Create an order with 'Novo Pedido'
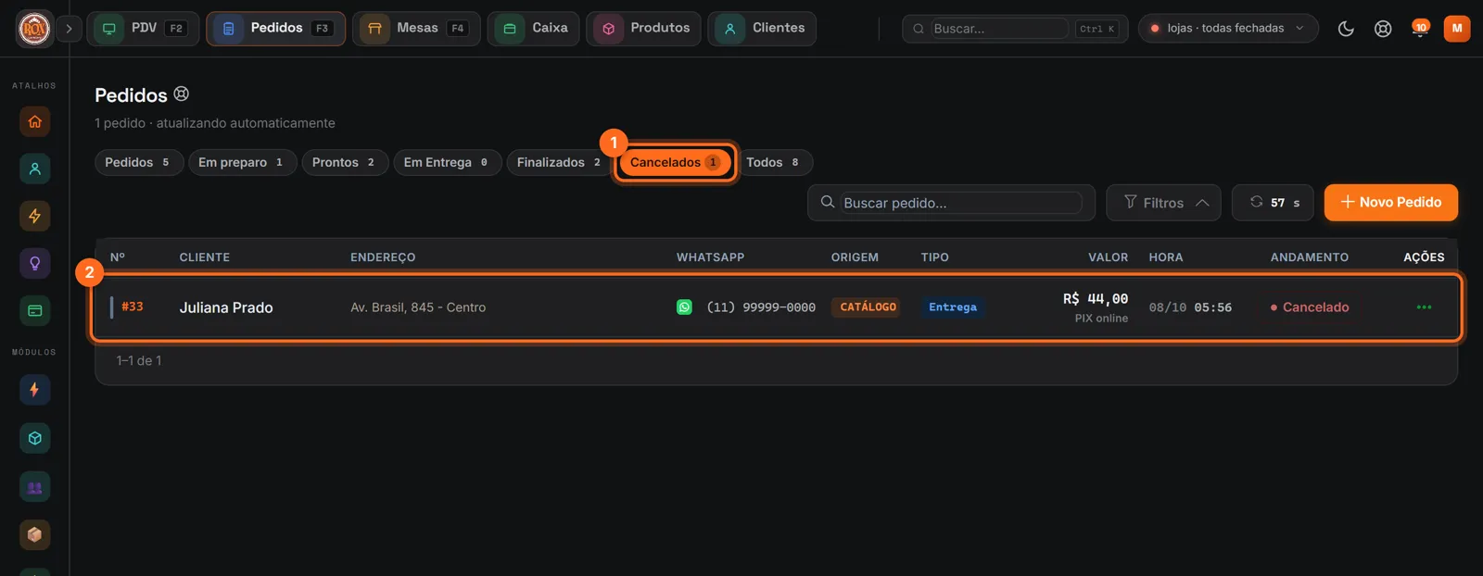This screenshot has width=1483, height=576. (1390, 202)
